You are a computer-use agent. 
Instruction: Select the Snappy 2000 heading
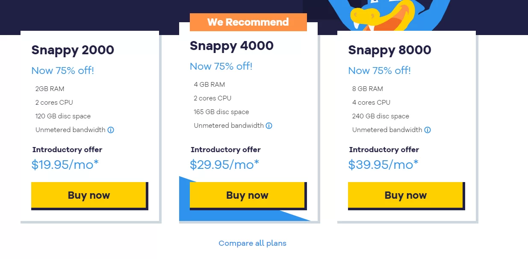tap(73, 50)
